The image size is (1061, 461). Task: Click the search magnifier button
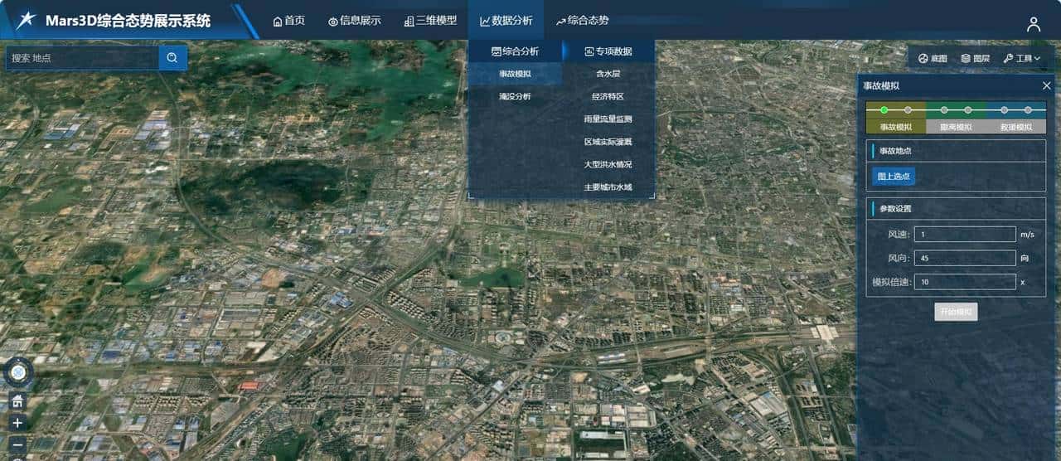coord(172,57)
